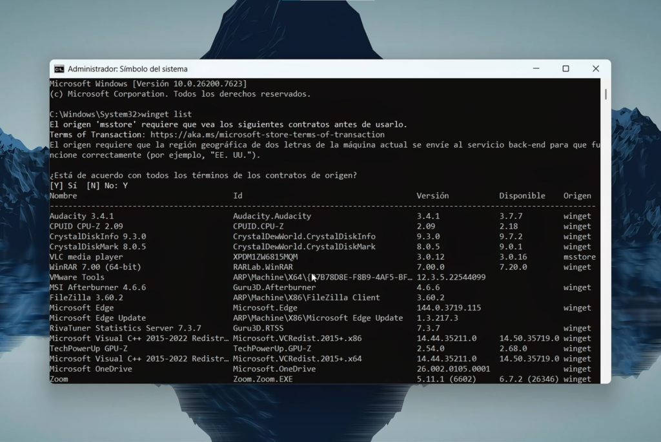Maximize the Command Prompt window

click(565, 68)
